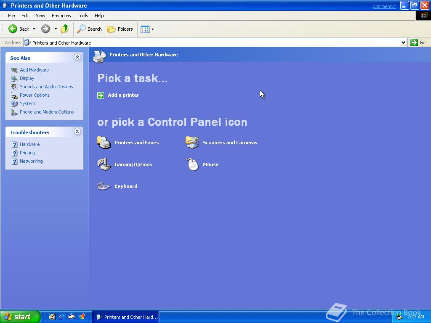Open the Edit menu
431x323 pixels.
click(25, 16)
